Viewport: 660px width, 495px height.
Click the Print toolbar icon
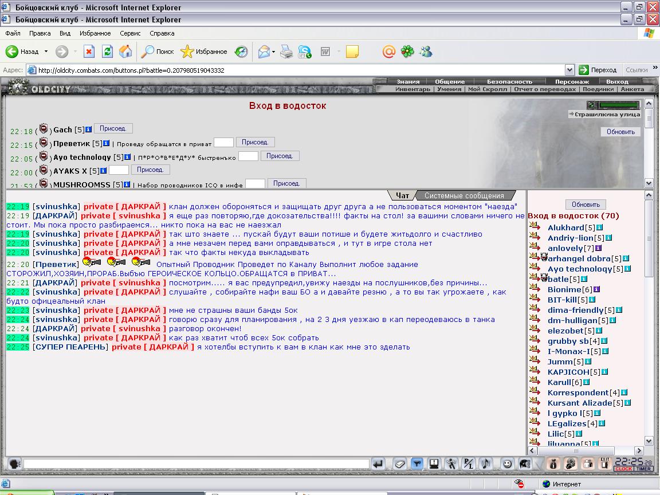tap(286, 52)
